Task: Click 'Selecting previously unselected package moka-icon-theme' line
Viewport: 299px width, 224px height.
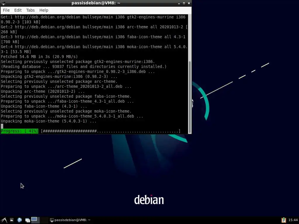Action: pos(66,111)
